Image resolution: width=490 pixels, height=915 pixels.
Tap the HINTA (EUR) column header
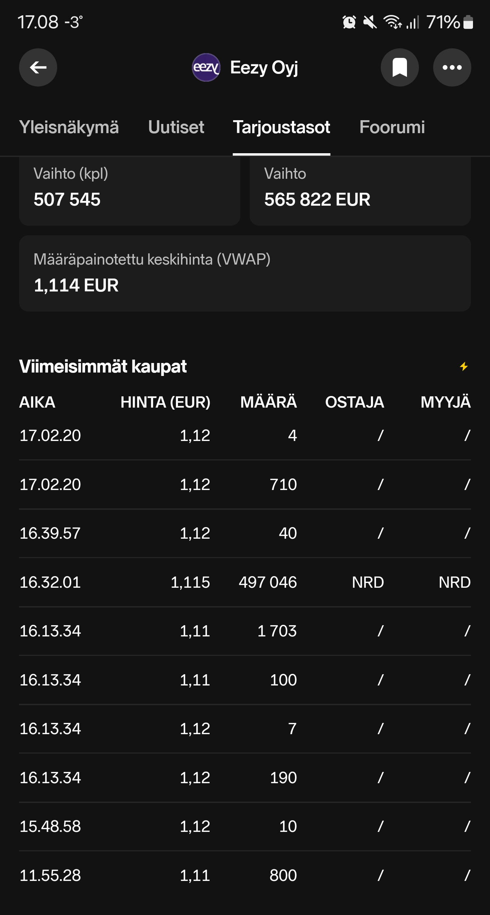coord(165,402)
